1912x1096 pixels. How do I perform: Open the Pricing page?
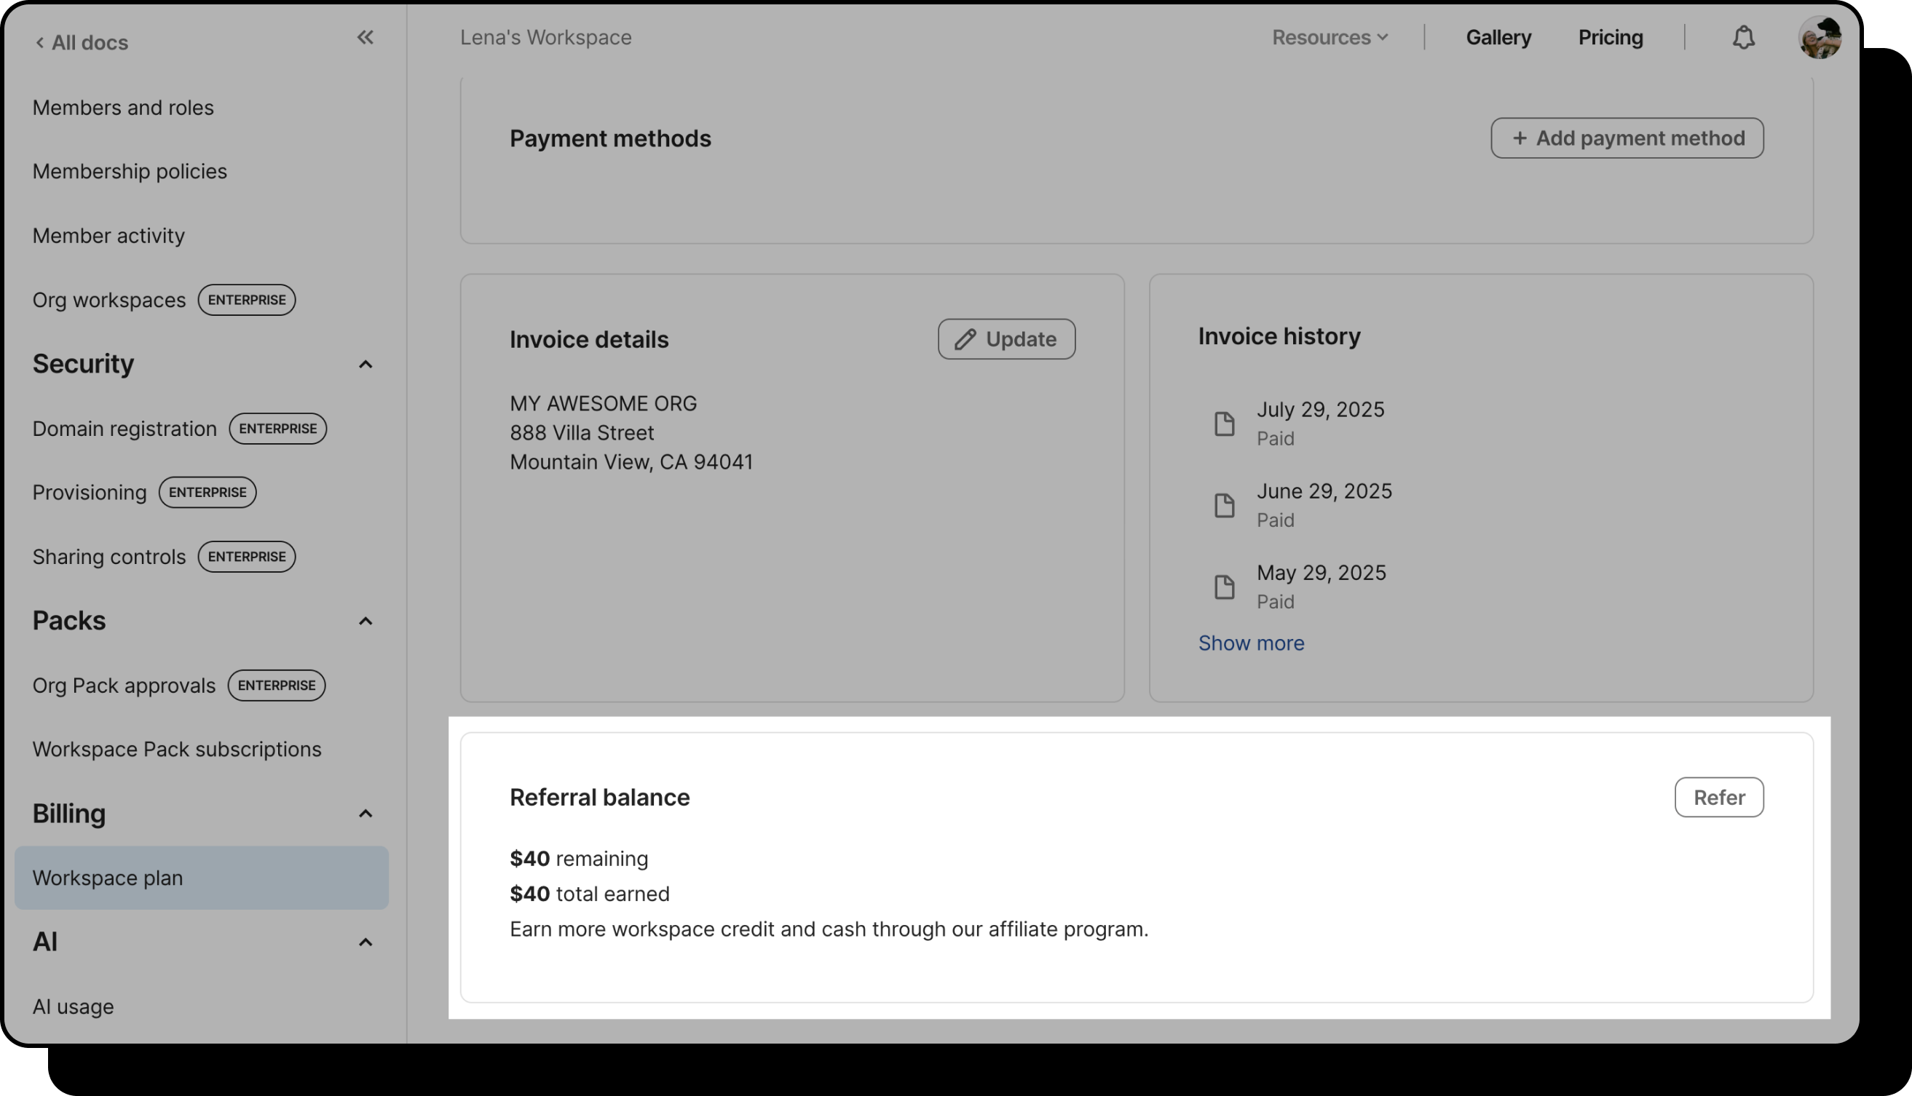[1610, 38]
